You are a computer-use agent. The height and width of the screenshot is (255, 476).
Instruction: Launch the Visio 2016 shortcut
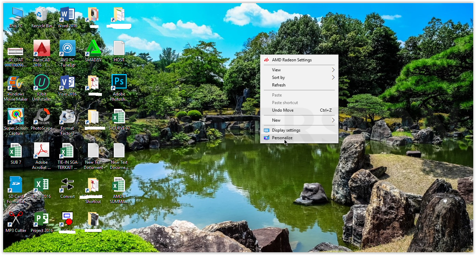[68, 85]
